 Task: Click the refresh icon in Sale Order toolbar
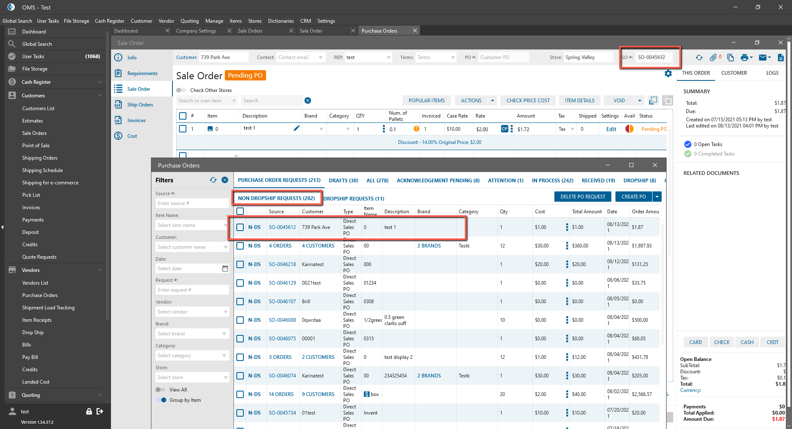coord(699,58)
